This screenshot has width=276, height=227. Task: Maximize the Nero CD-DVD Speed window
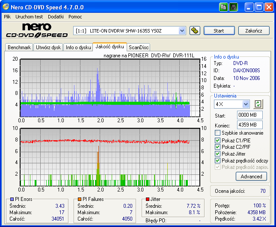click(x=259, y=7)
